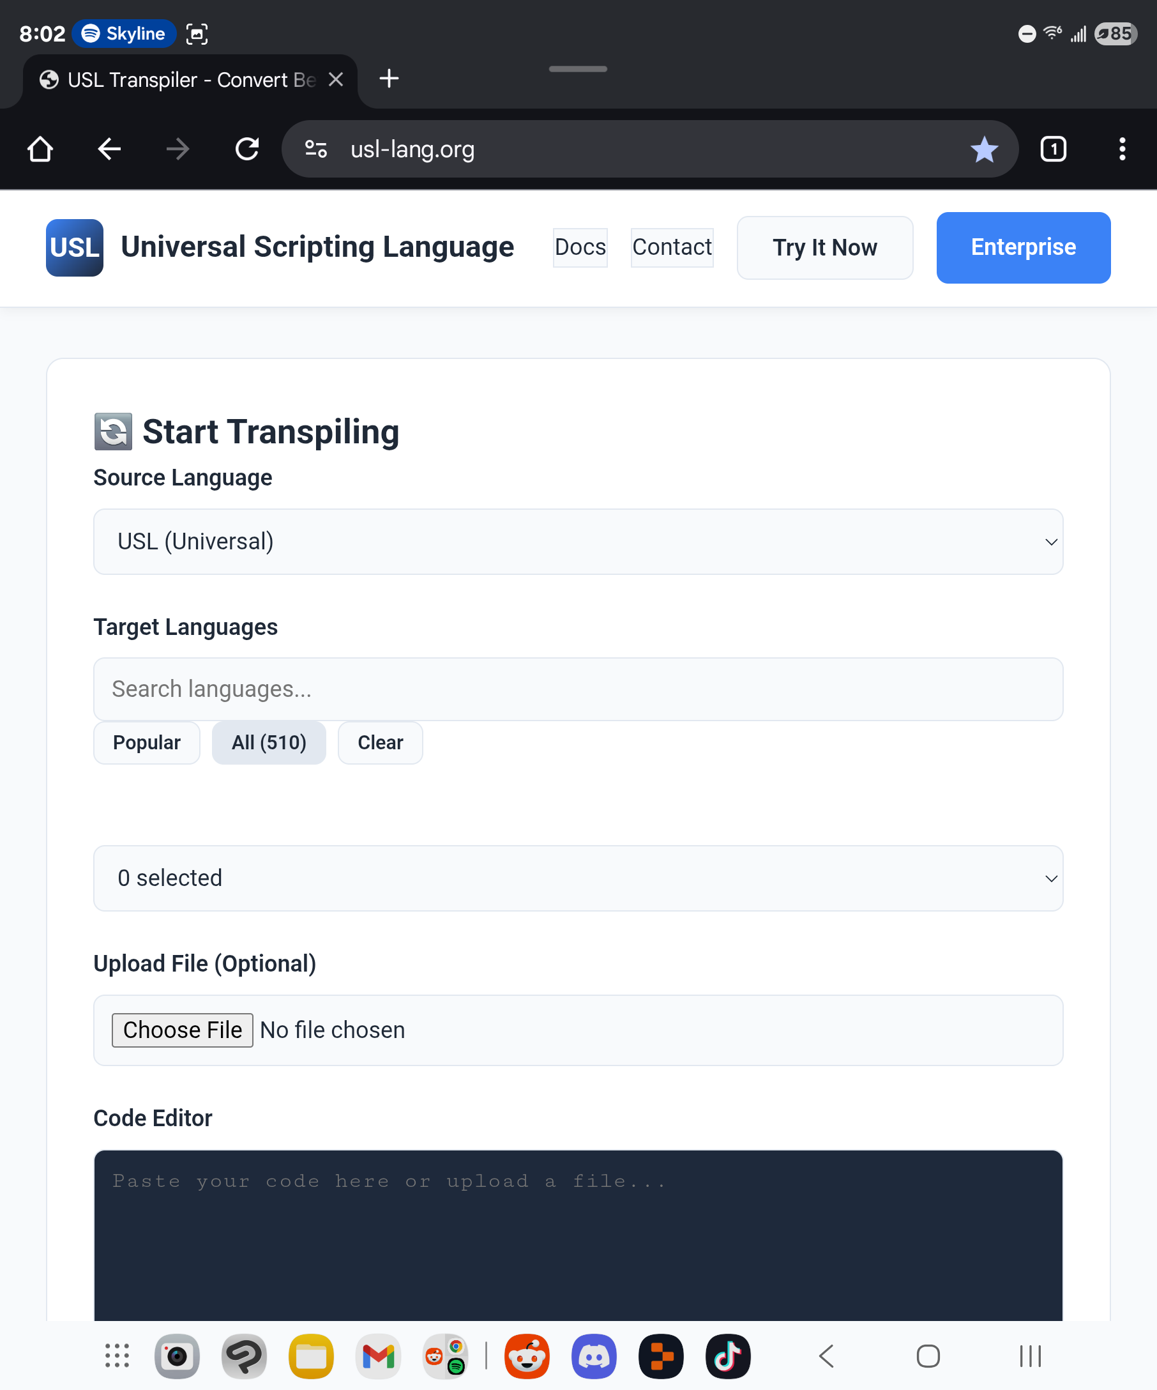Go to the Contact page
The image size is (1157, 1390).
coord(672,248)
